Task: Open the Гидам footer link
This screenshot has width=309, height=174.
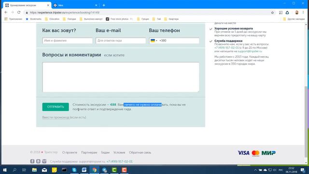Action: [x=105, y=153]
